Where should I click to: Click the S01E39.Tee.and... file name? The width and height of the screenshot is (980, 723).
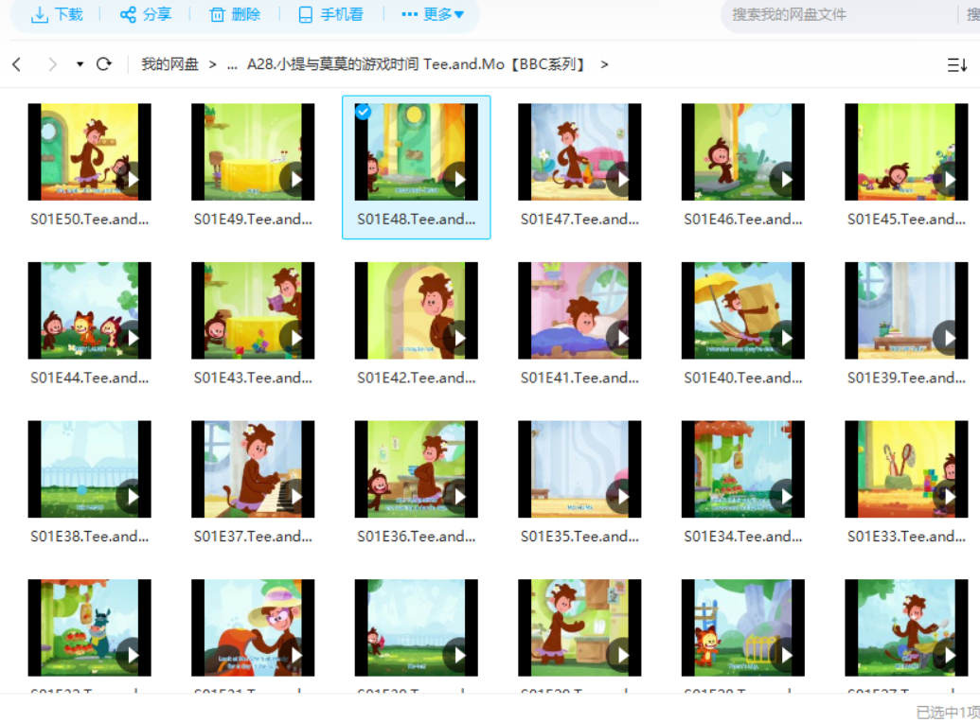[906, 378]
